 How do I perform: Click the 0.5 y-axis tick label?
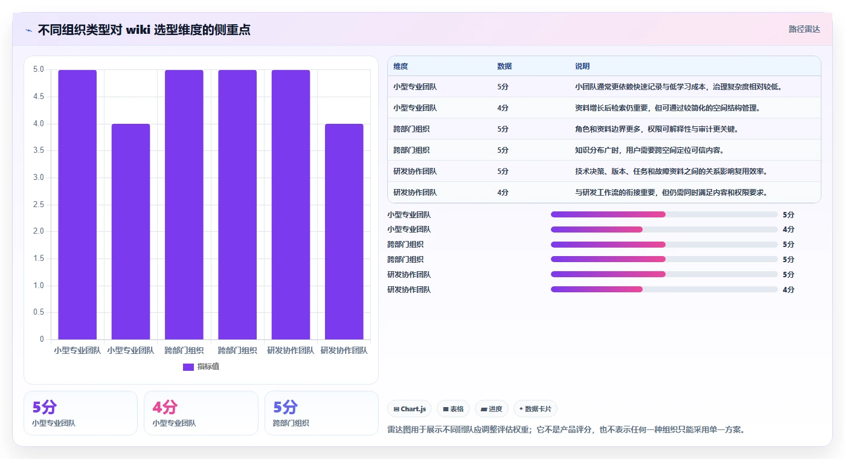coord(39,312)
